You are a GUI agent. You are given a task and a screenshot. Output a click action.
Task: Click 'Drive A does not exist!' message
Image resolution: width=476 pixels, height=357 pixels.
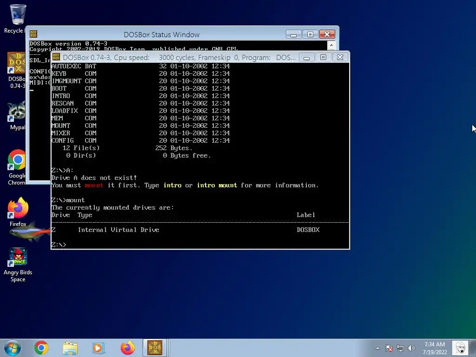94,178
